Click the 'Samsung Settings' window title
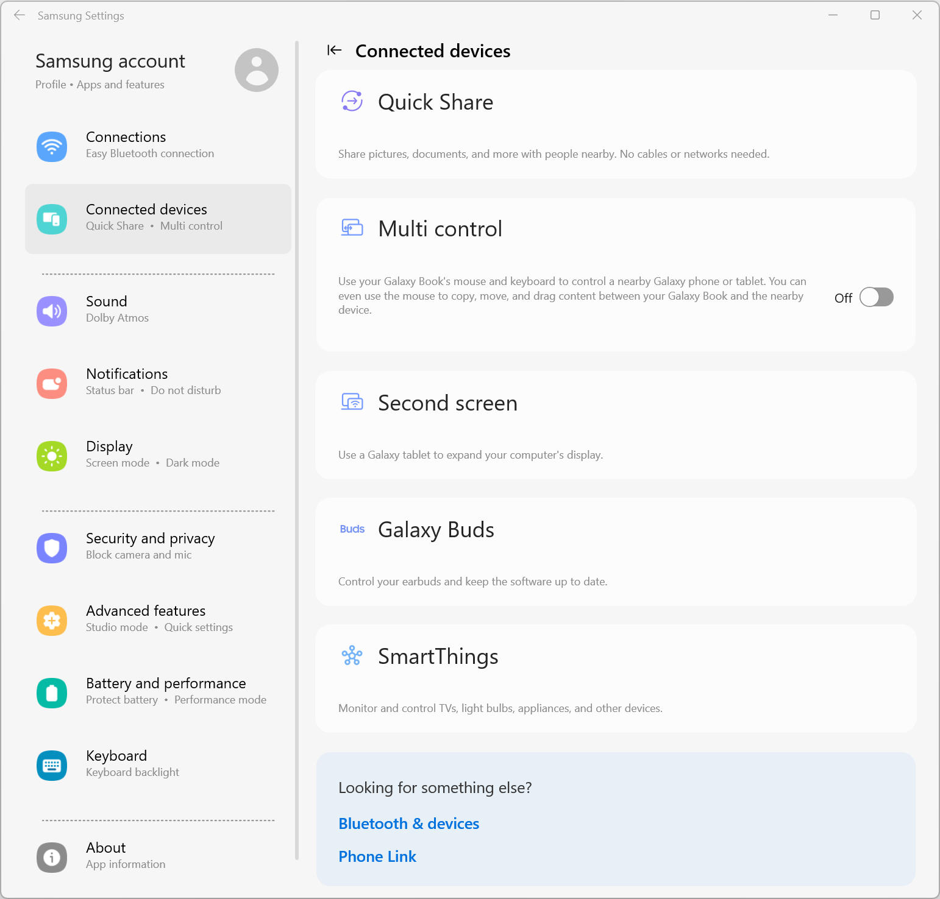Screen dimensions: 940x899 [x=81, y=16]
